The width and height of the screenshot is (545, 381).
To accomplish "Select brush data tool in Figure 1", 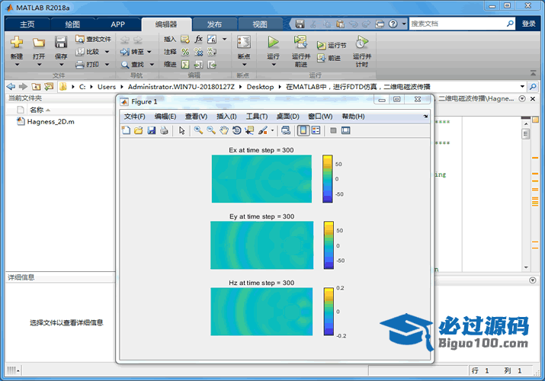I will (x=263, y=130).
